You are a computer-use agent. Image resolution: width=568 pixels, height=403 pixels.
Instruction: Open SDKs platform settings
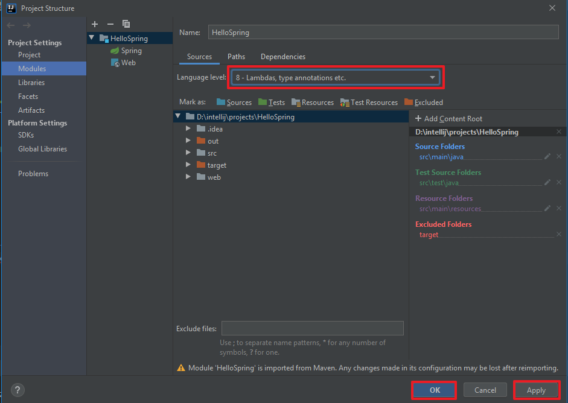pyautogui.click(x=26, y=135)
